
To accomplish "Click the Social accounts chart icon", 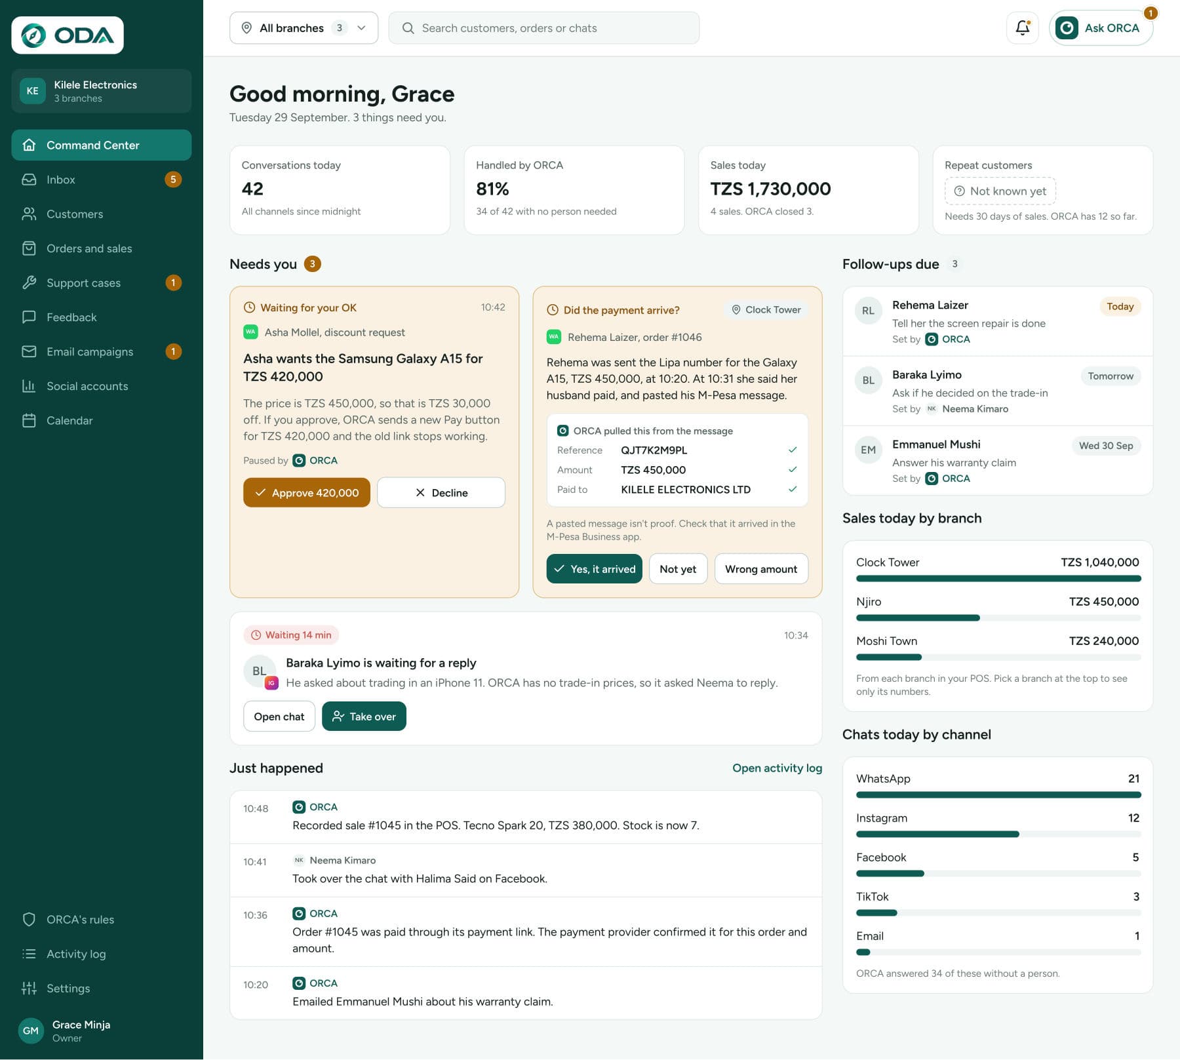I will click(29, 386).
